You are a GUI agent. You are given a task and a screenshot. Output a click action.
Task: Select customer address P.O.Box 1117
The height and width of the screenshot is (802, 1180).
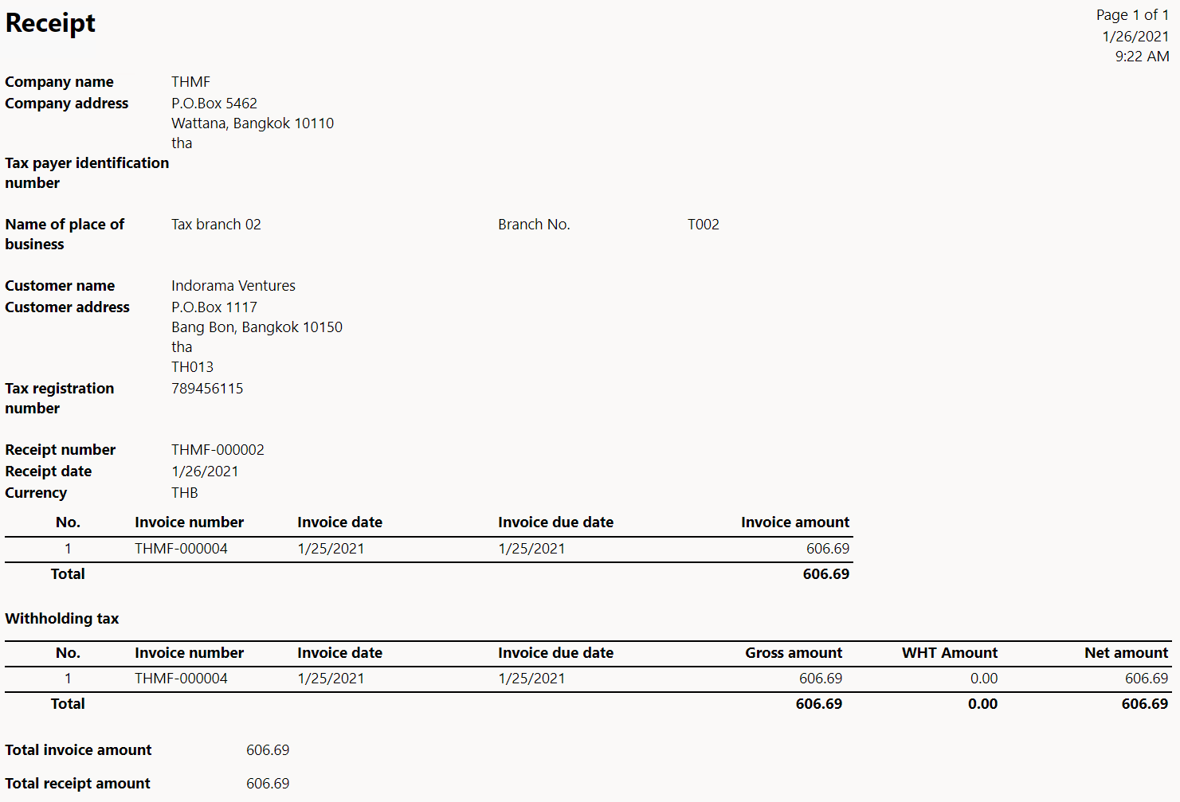click(214, 307)
